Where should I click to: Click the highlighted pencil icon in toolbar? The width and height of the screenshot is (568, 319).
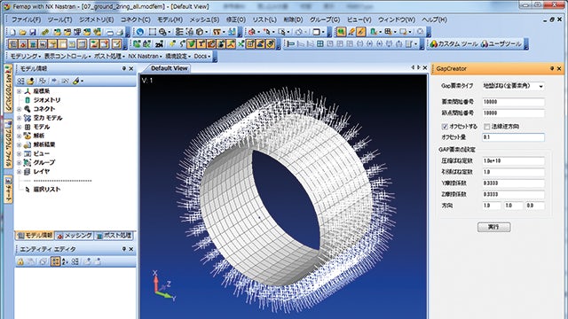[360, 32]
